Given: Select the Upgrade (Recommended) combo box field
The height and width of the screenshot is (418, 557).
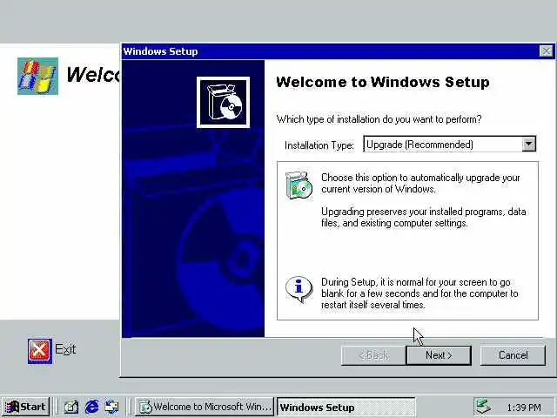Looking at the screenshot, I should coord(450,144).
